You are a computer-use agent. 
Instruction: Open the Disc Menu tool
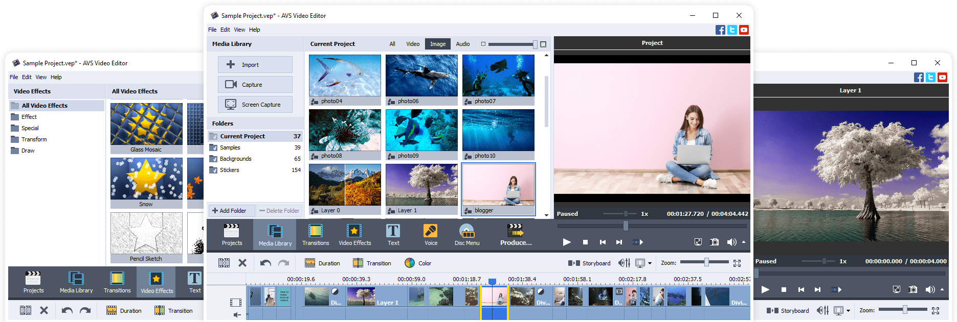466,235
